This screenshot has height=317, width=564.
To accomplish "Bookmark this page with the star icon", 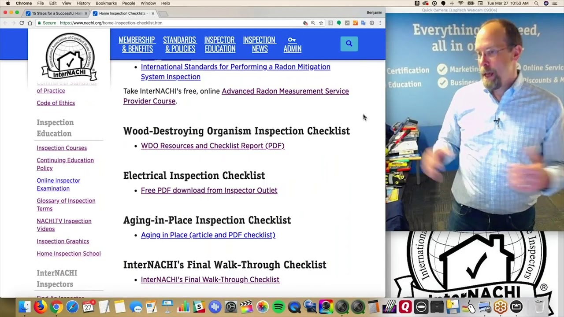I will point(321,23).
